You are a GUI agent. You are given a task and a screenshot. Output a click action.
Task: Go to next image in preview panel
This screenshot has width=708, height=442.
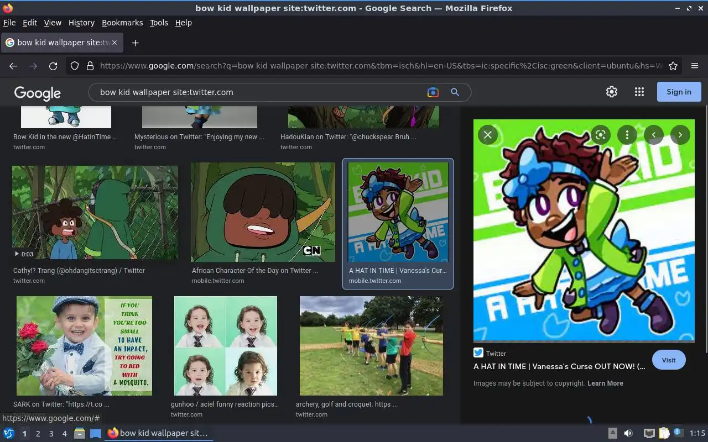680,135
